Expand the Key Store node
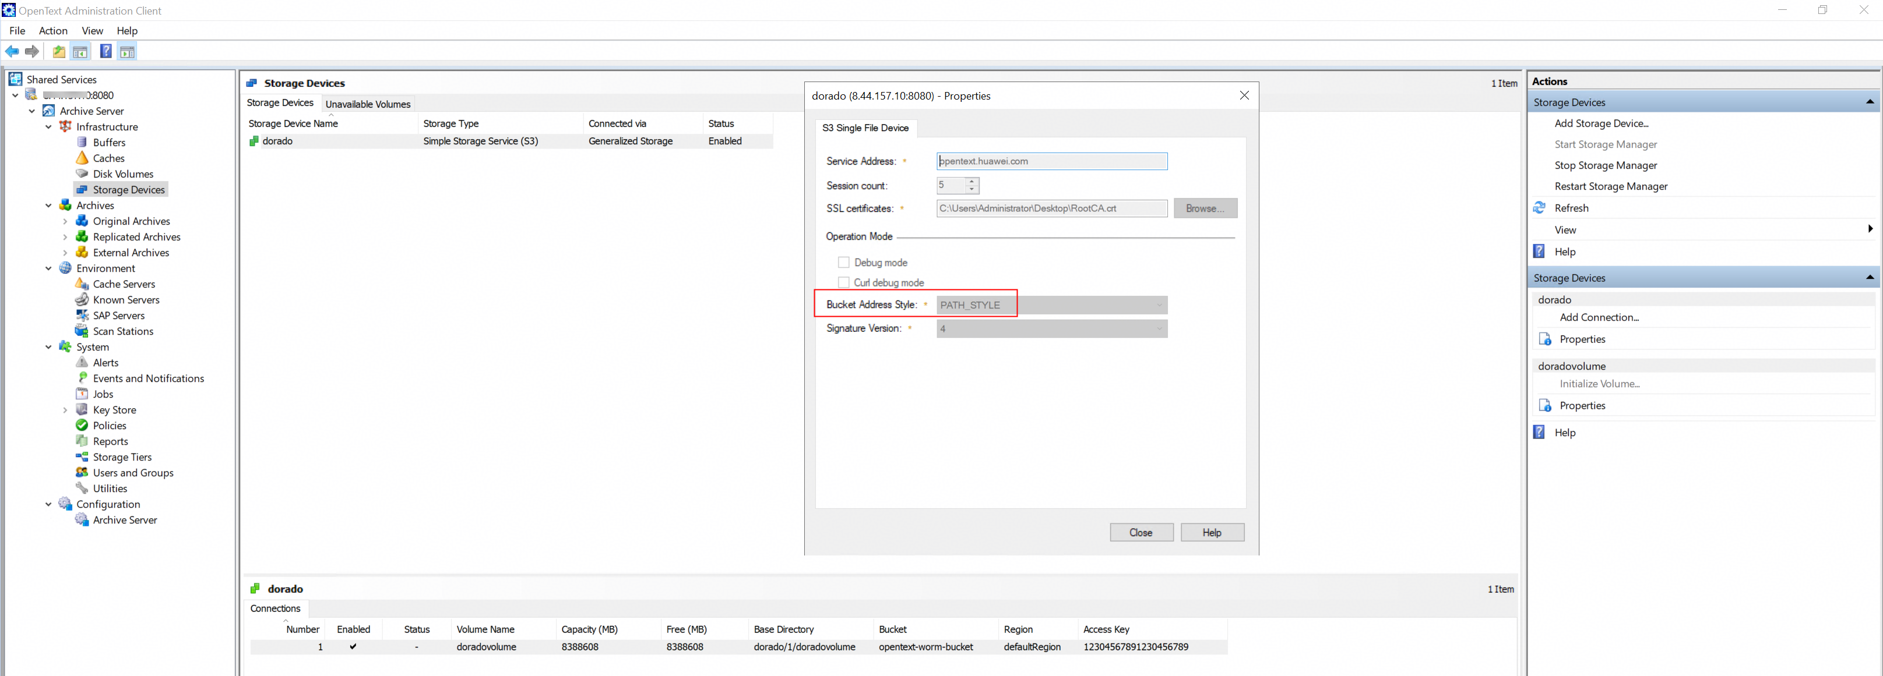 tap(65, 410)
